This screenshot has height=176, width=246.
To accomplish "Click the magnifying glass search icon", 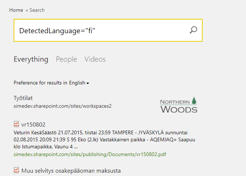I will 193,30.
